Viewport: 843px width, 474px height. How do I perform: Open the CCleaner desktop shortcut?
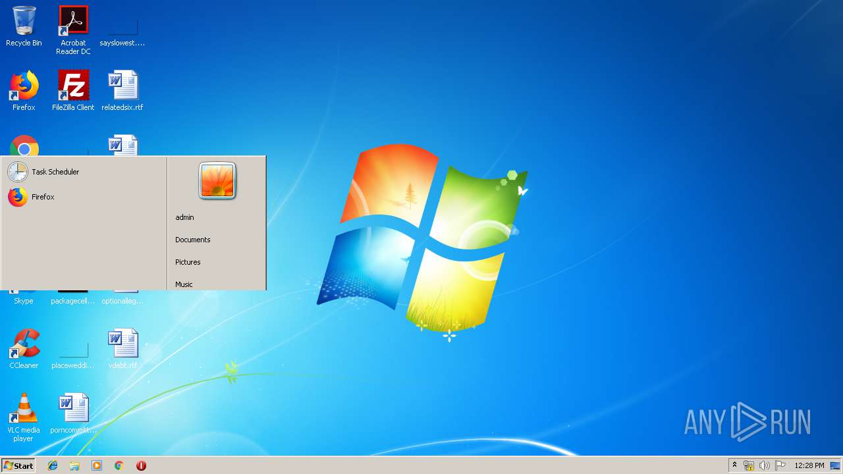pos(24,349)
